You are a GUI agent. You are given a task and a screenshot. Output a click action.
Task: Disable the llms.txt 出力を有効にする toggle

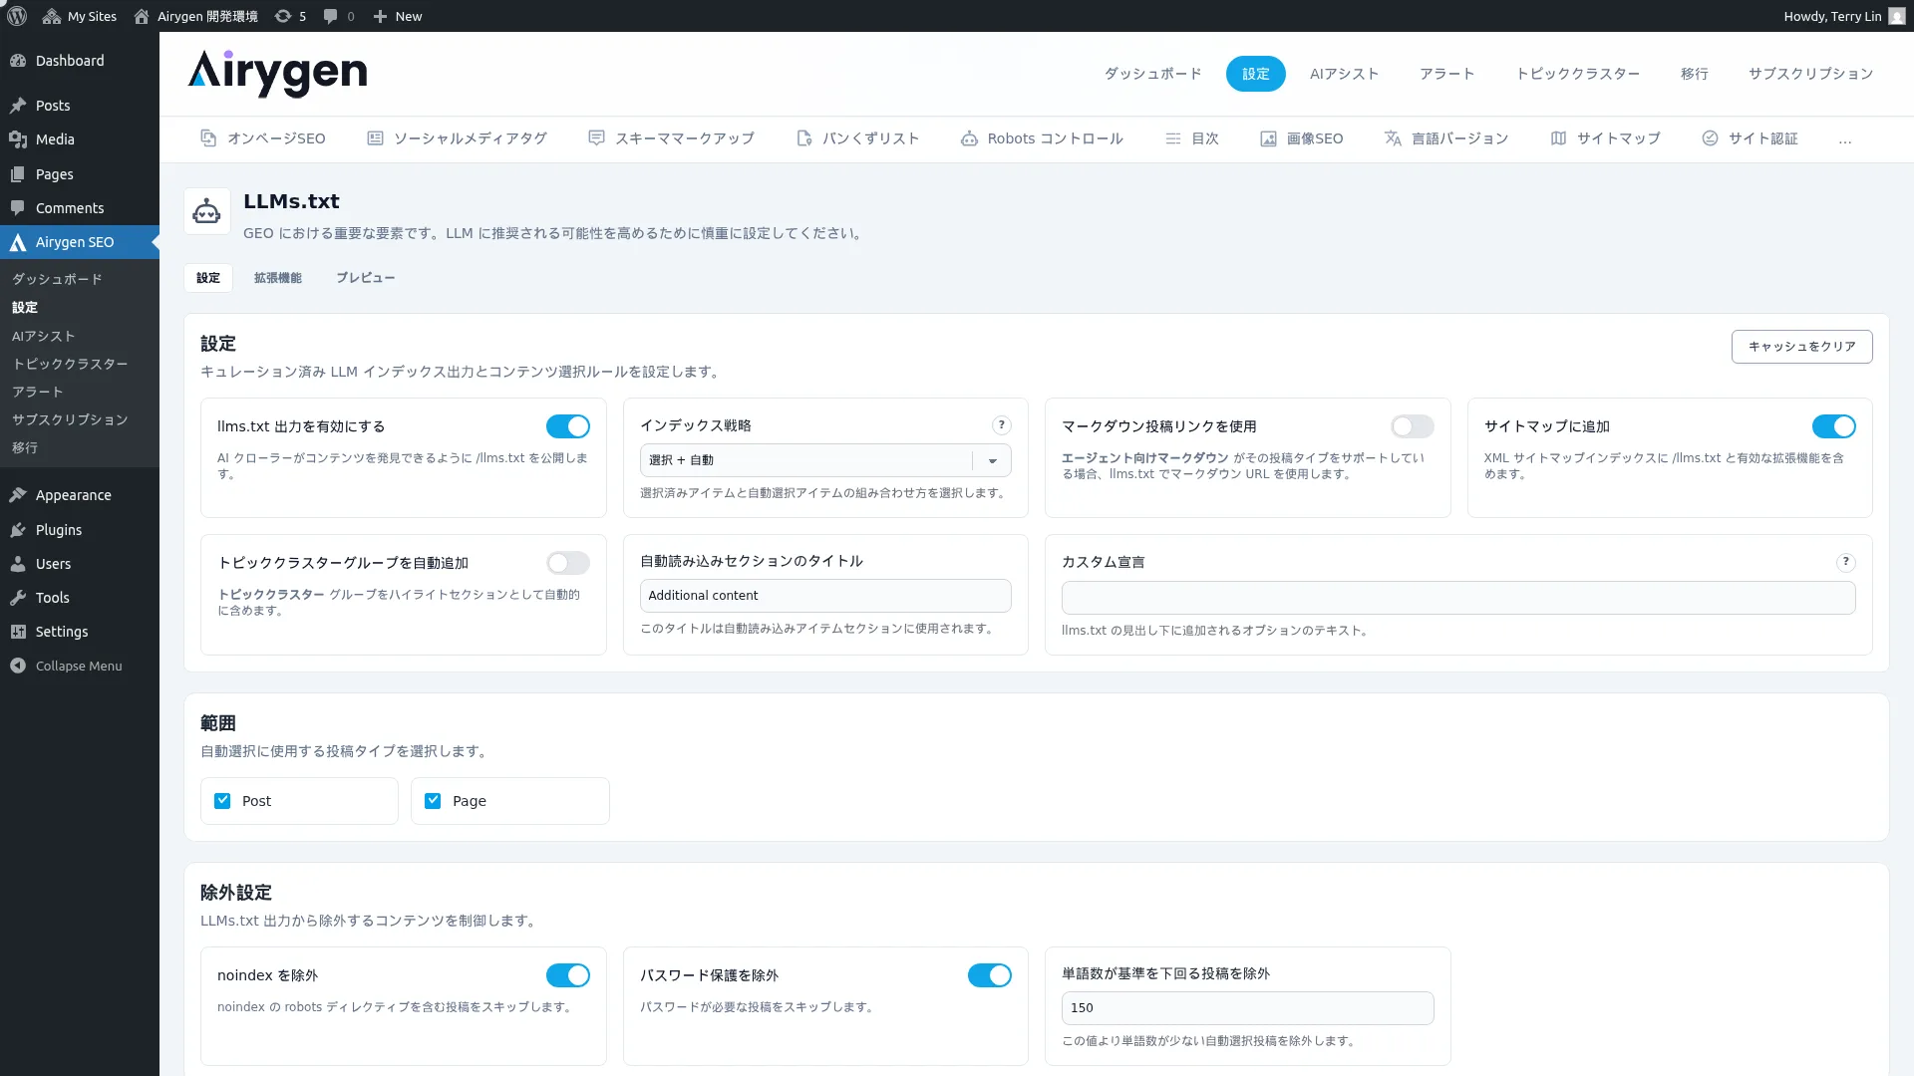coord(568,426)
